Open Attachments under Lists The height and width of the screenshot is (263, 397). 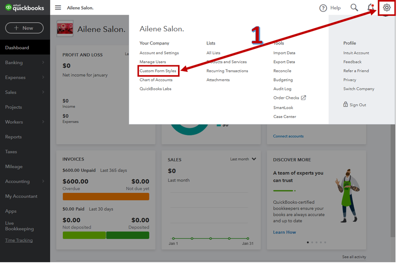(219, 80)
